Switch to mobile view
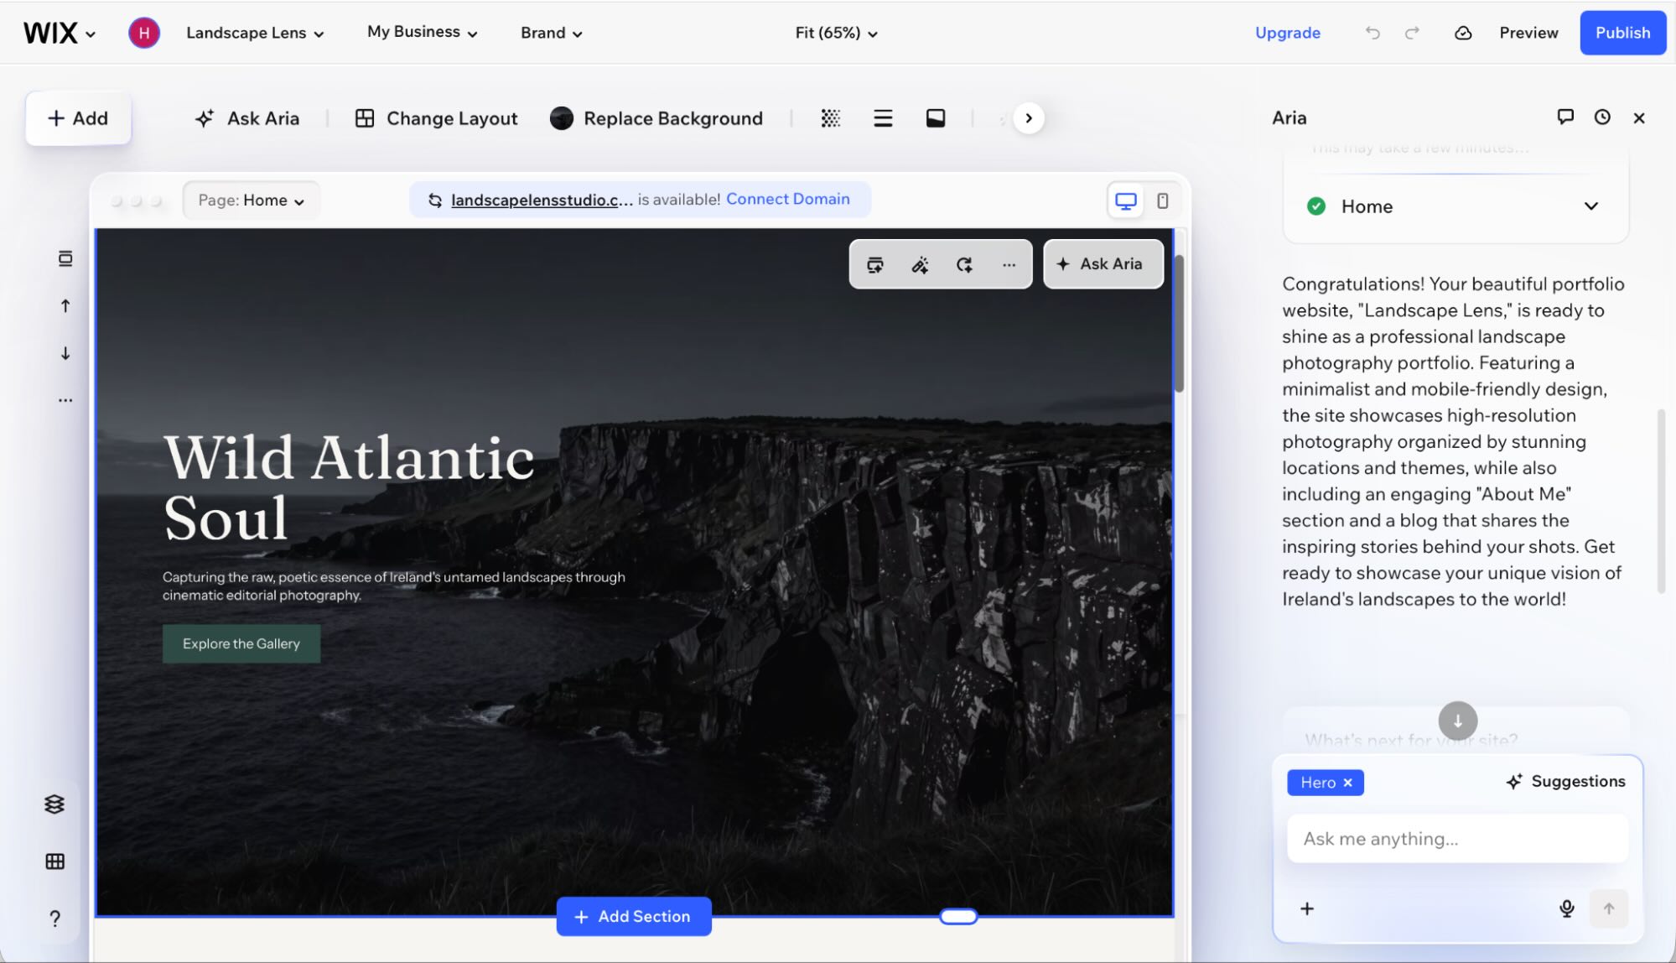This screenshot has height=963, width=1676. pos(1163,200)
